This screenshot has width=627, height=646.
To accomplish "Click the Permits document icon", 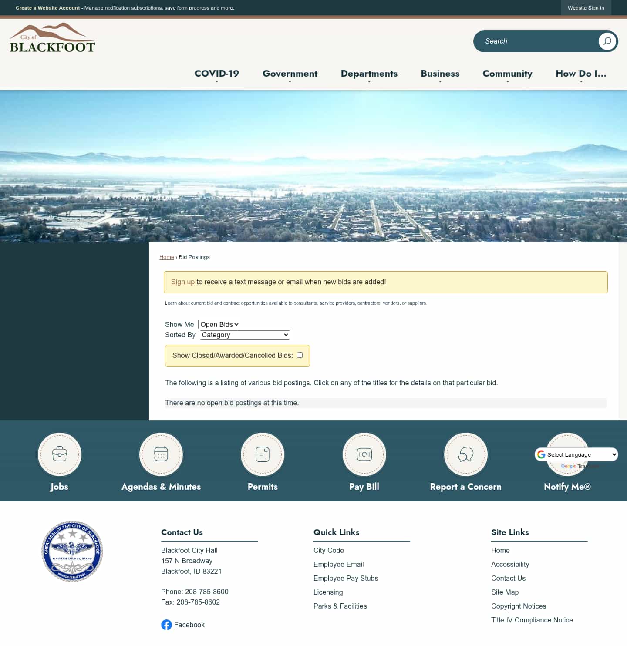I will [262, 454].
